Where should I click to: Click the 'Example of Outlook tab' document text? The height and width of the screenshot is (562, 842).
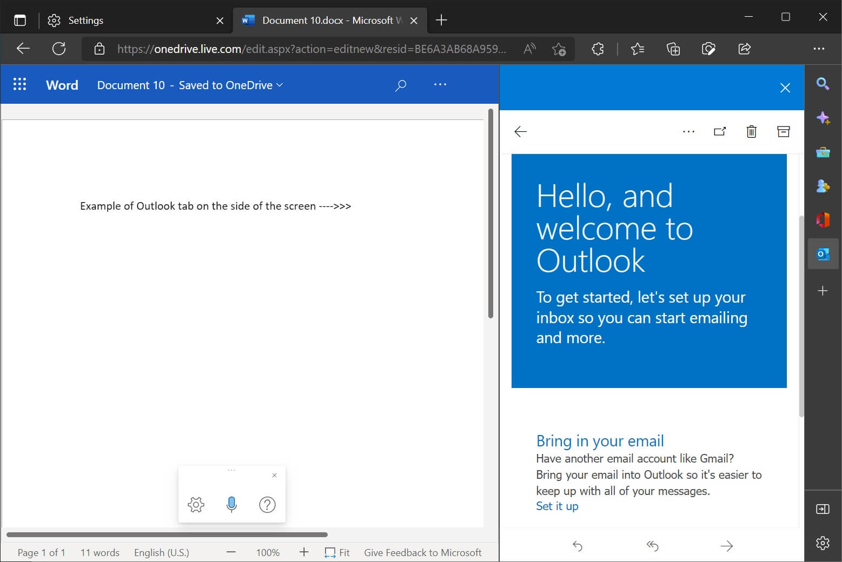216,206
